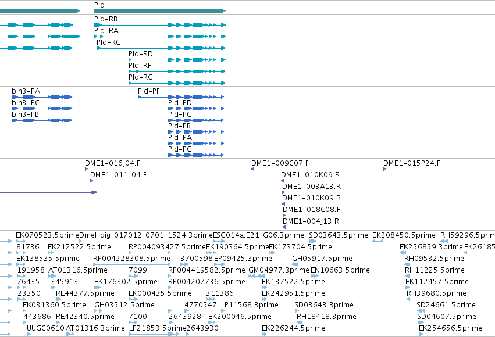Click the purple arrow under DME1-009C07.F
Viewport: 495px width, 337px height.
[x=252, y=169]
